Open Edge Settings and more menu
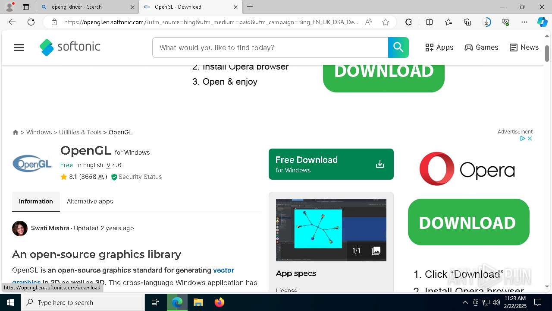Viewport: 552px width, 311px height. (x=524, y=22)
